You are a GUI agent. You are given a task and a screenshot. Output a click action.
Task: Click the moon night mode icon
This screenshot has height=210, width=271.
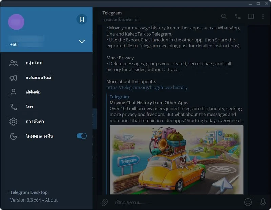point(13,136)
